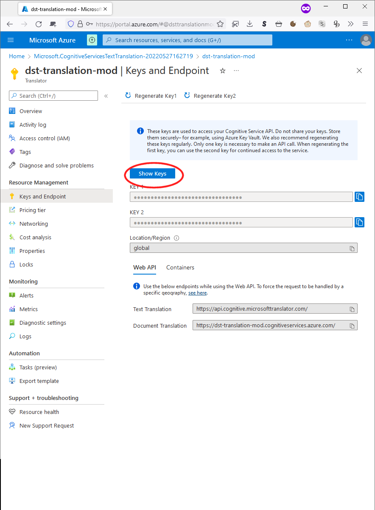The width and height of the screenshot is (375, 510).
Task: Copy KEY 2 to clipboard
Action: (359, 222)
